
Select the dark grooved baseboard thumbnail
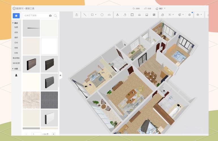(x=49, y=64)
